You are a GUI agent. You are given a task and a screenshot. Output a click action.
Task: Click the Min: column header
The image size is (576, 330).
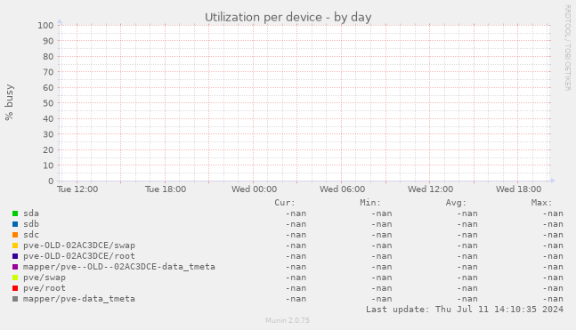pyautogui.click(x=370, y=203)
